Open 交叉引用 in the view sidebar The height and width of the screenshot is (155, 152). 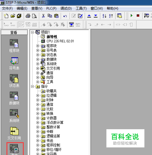pos(14,133)
